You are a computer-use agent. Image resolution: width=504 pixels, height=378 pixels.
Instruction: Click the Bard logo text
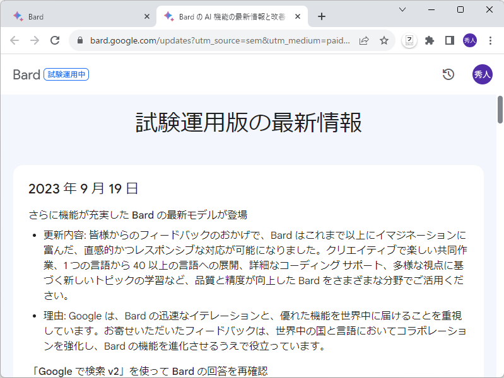click(26, 74)
